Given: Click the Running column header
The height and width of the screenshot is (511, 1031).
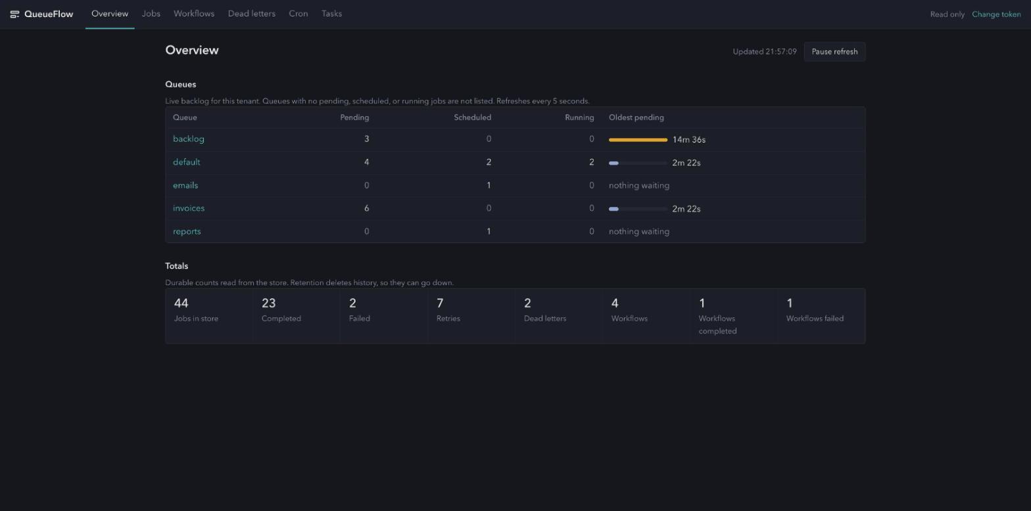Looking at the screenshot, I should tap(579, 118).
